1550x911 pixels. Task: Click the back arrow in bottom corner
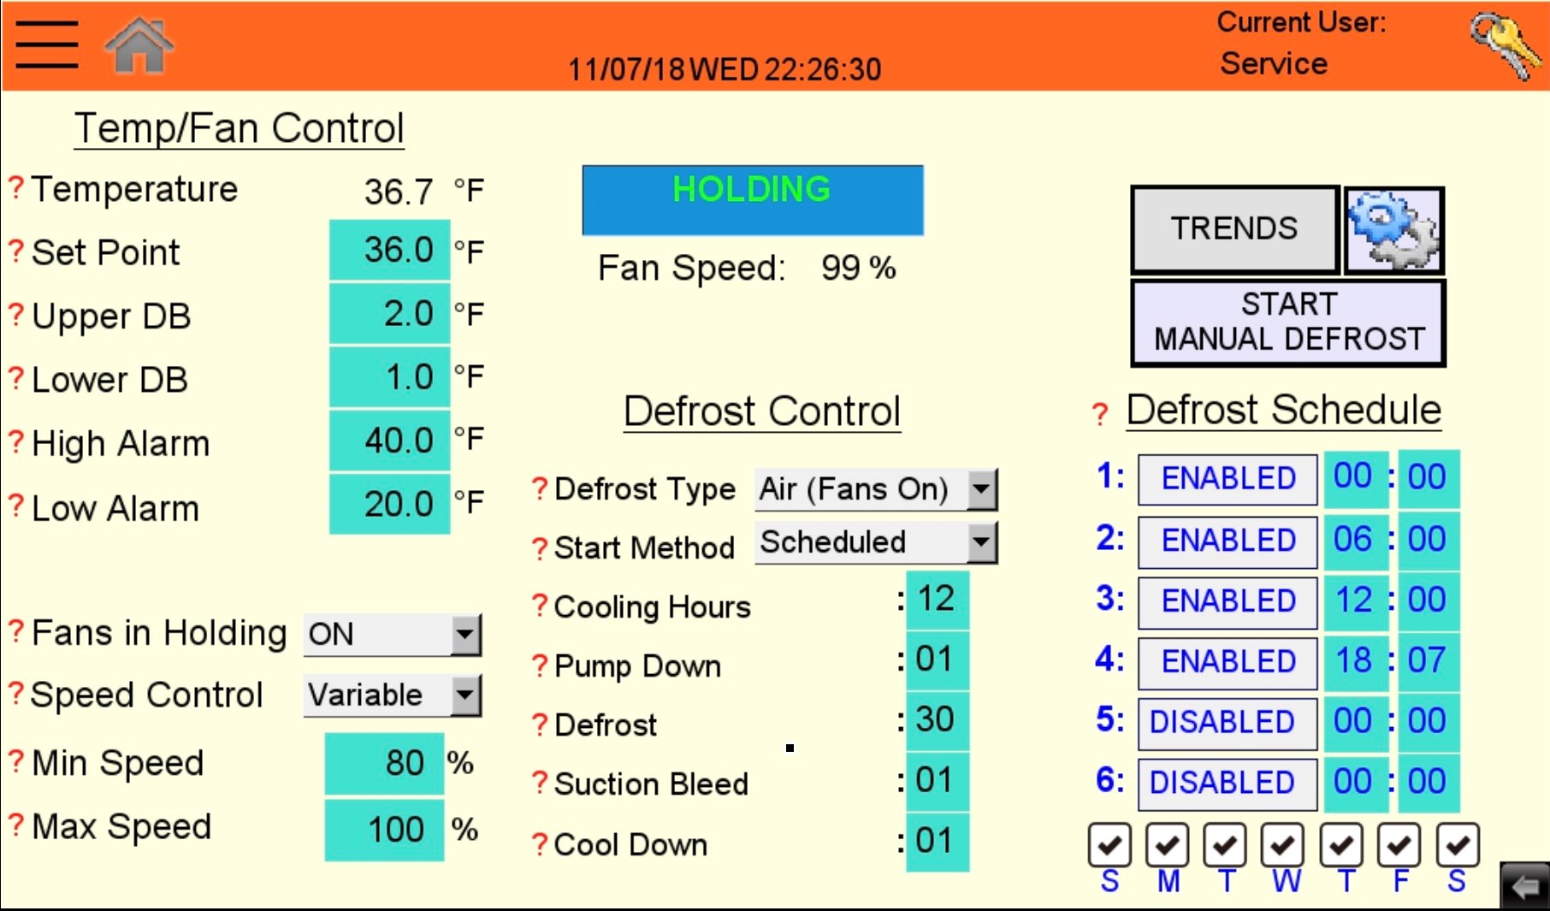coord(1523,887)
